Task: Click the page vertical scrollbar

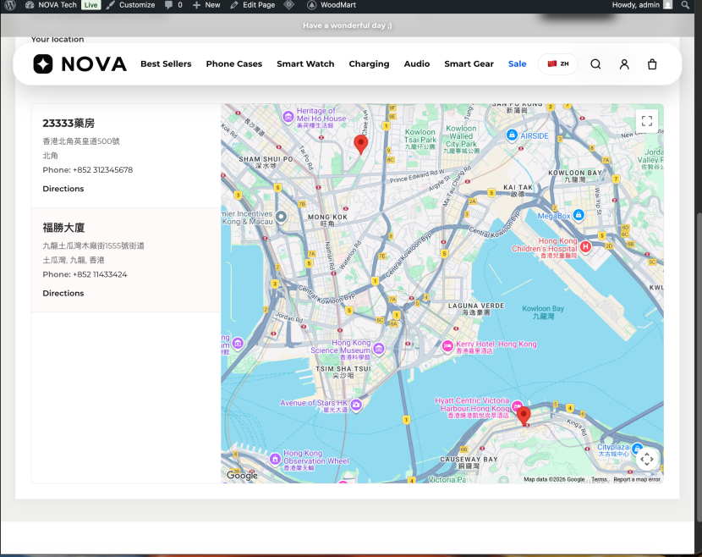Action: pos(698,367)
